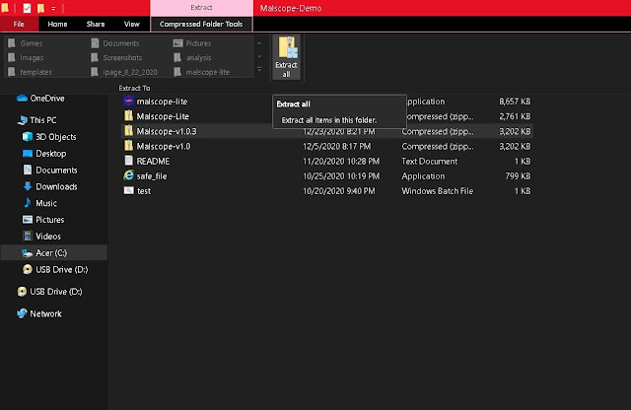Click the folder icon in the title bar

click(x=5, y=8)
